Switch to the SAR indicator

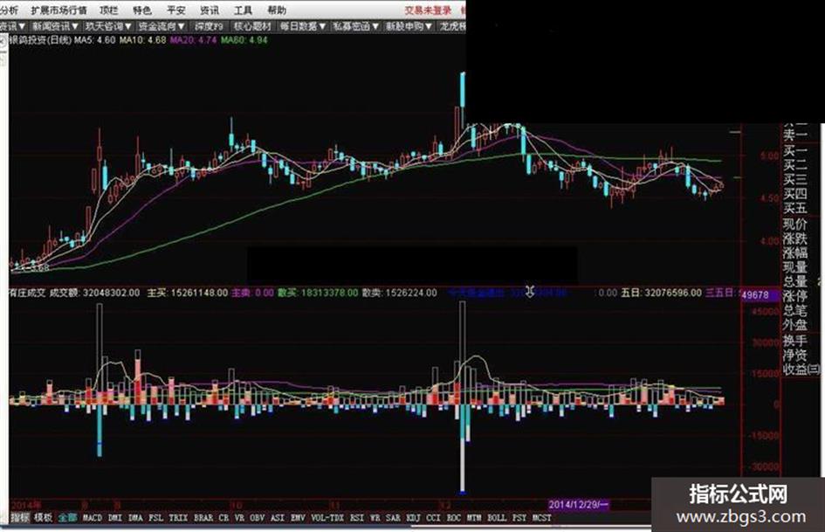click(x=393, y=518)
